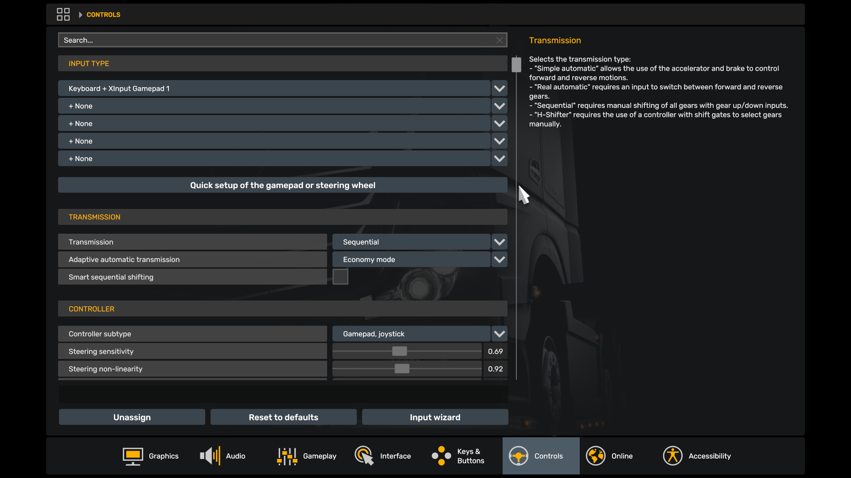Expand the Controller subtype dropdown arrow

coord(499,334)
